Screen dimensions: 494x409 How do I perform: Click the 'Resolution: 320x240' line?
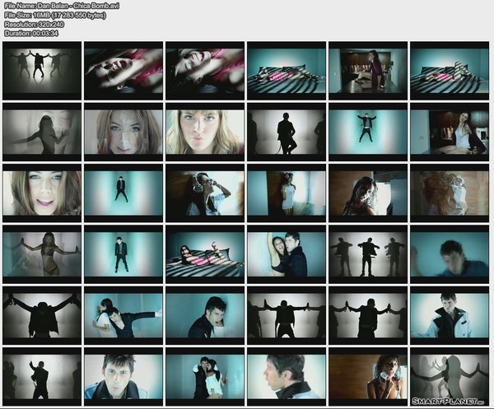(35, 24)
